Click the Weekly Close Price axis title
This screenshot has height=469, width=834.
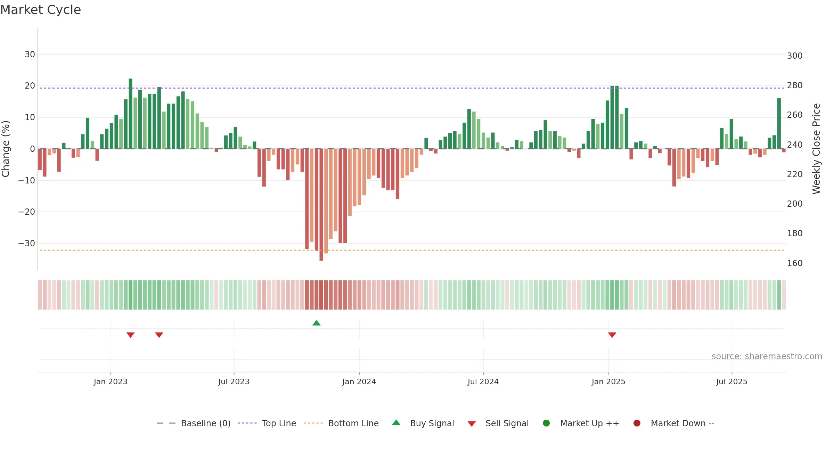coord(816,149)
